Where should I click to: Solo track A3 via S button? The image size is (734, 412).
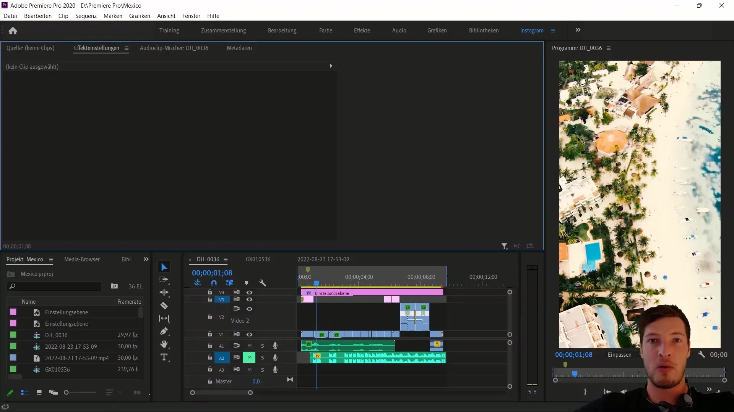262,370
